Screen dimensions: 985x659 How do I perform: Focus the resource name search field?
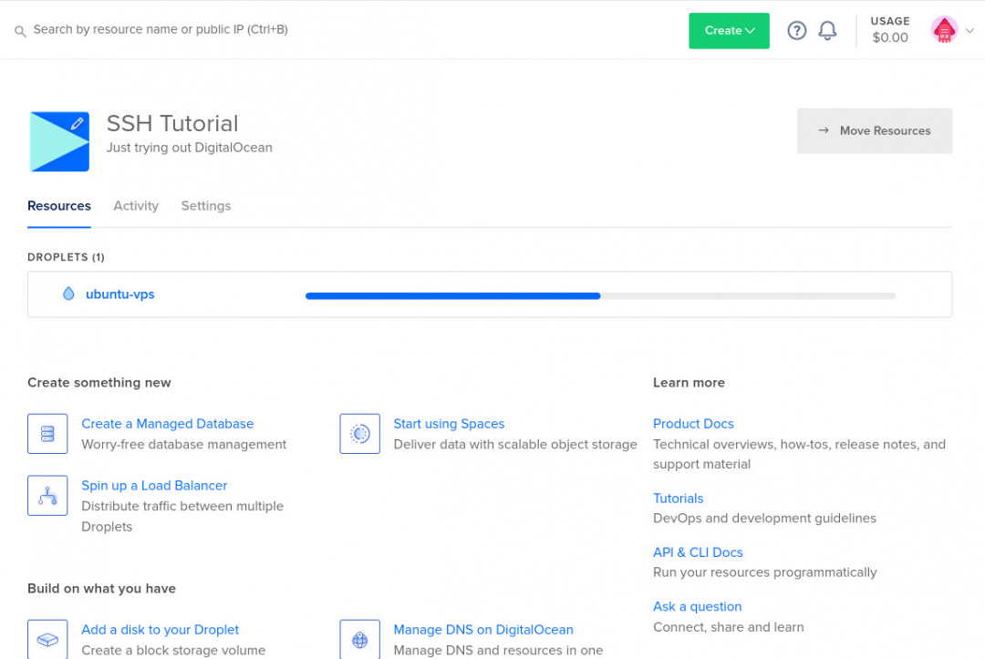(x=161, y=29)
